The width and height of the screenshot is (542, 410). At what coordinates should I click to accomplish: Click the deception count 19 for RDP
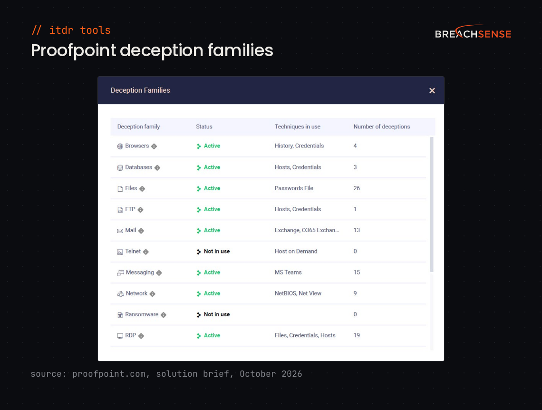pyautogui.click(x=357, y=336)
